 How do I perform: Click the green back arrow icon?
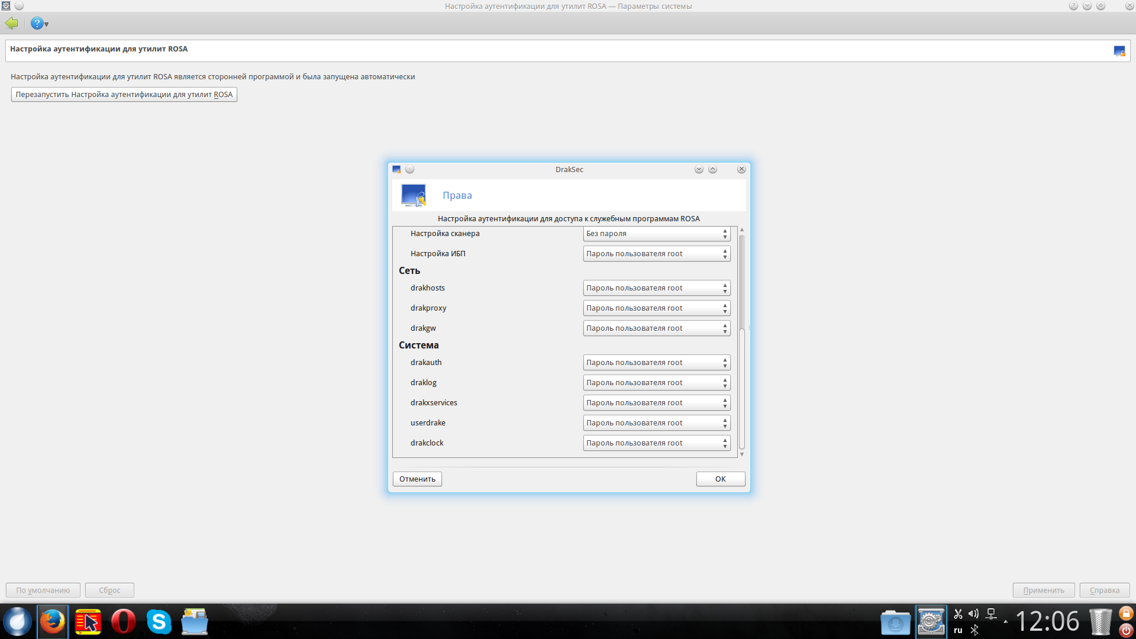[11, 23]
